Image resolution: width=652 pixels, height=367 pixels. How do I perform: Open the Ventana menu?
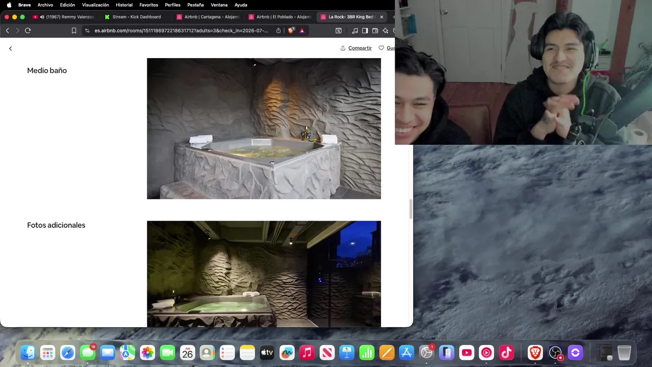coord(219,5)
